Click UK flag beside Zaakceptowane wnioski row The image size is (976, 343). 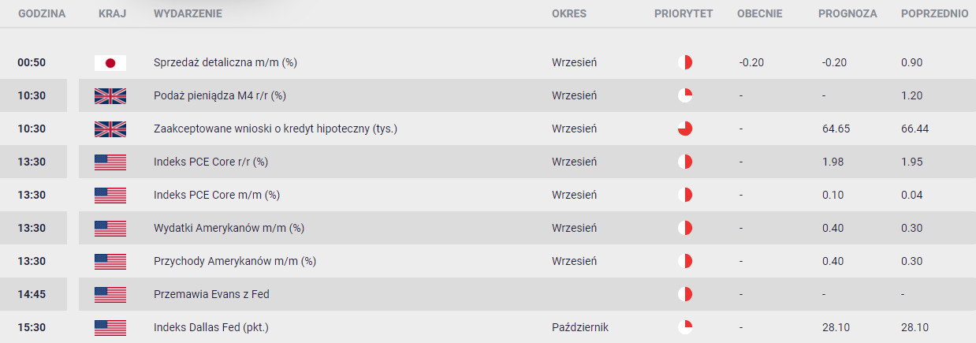(110, 129)
